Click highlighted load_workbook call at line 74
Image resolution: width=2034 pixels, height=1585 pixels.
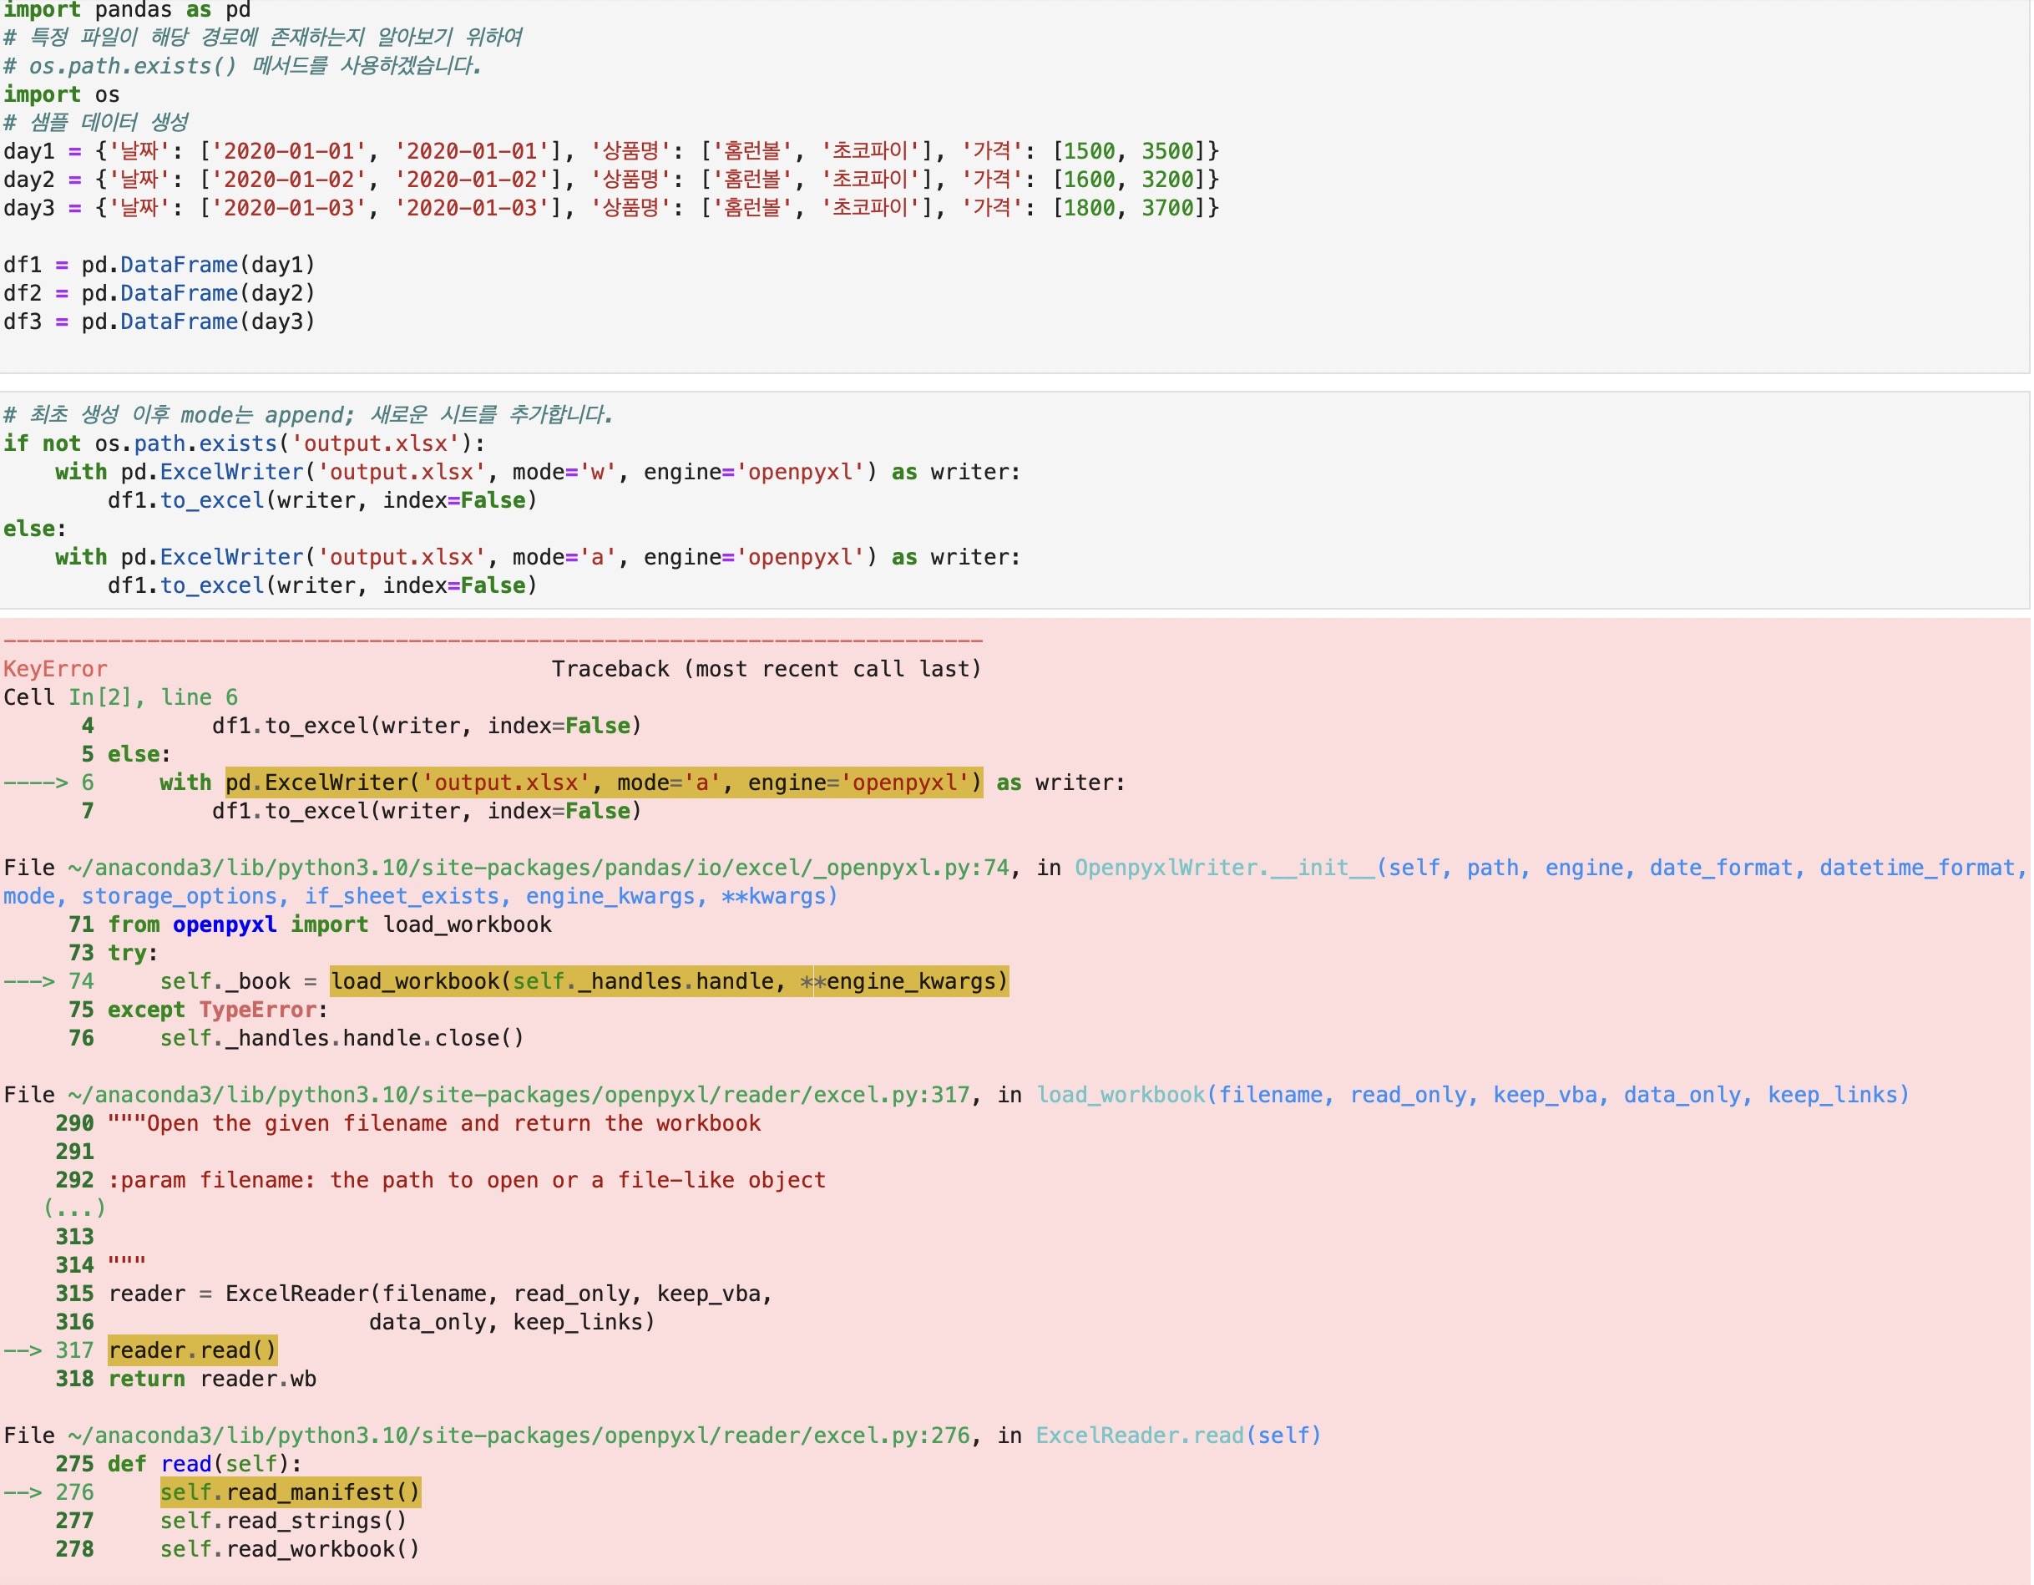coord(669,981)
